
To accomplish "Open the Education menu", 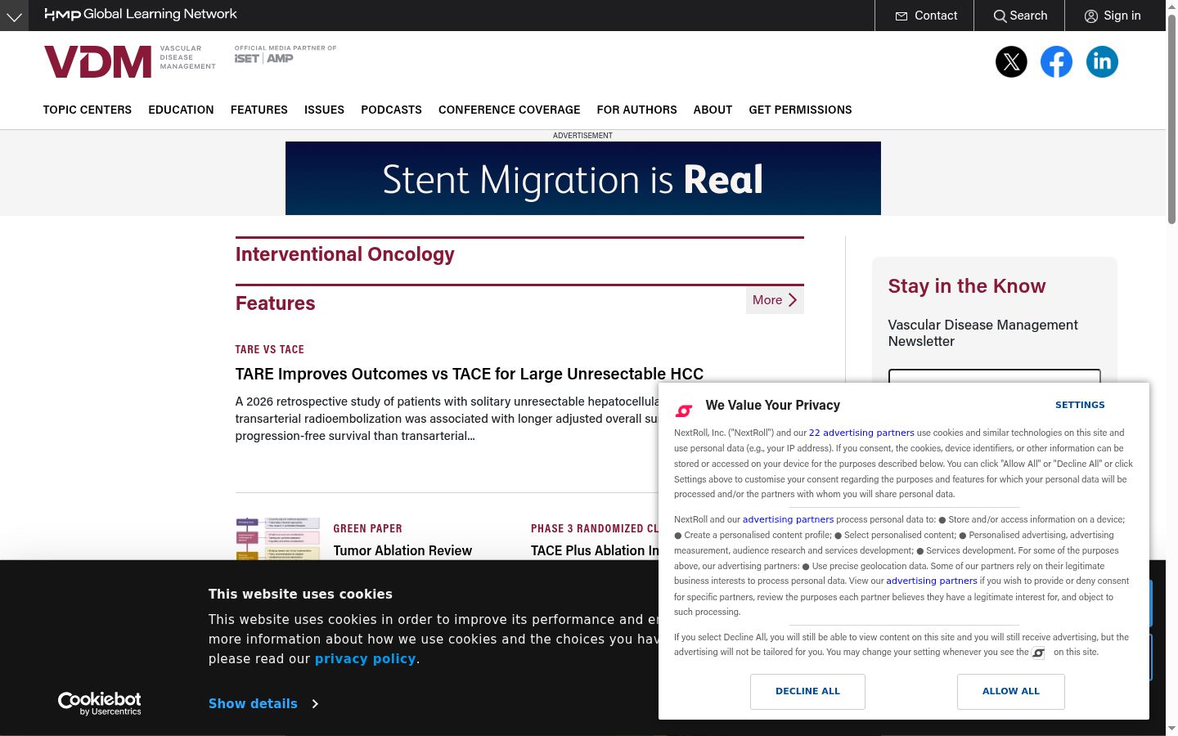I will 181,110.
